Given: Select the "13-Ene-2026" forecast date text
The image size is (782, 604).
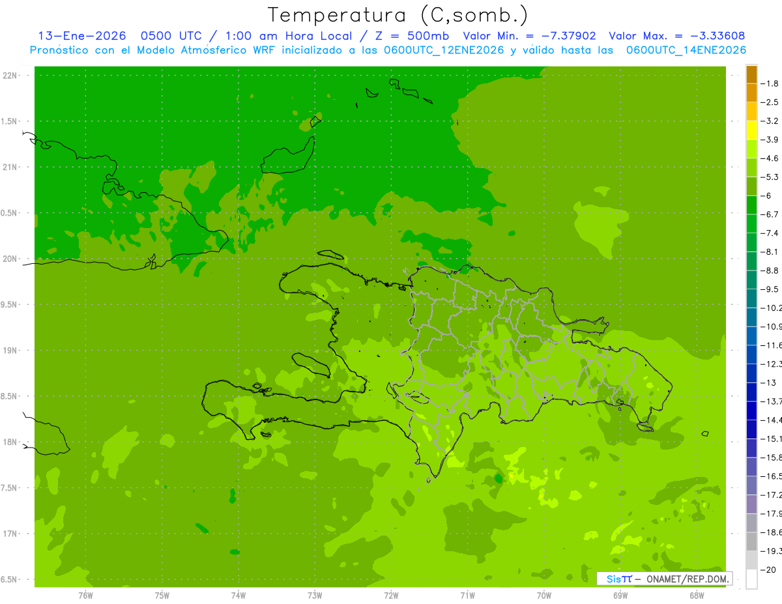Looking at the screenshot, I should point(82,36).
